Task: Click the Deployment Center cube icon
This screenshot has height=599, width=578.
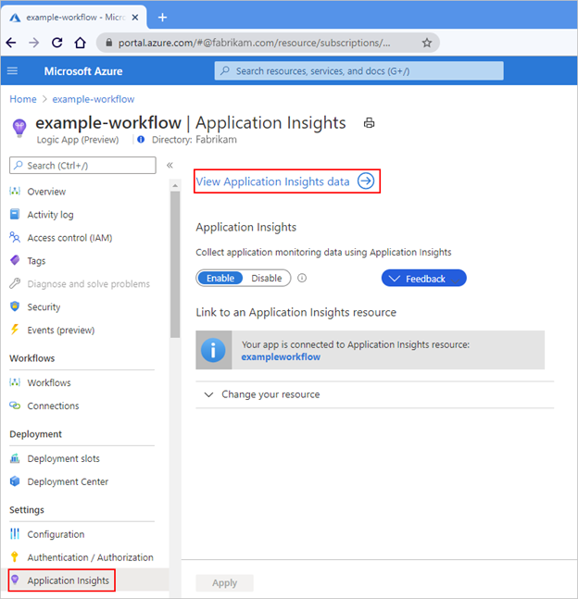Action: coord(15,481)
